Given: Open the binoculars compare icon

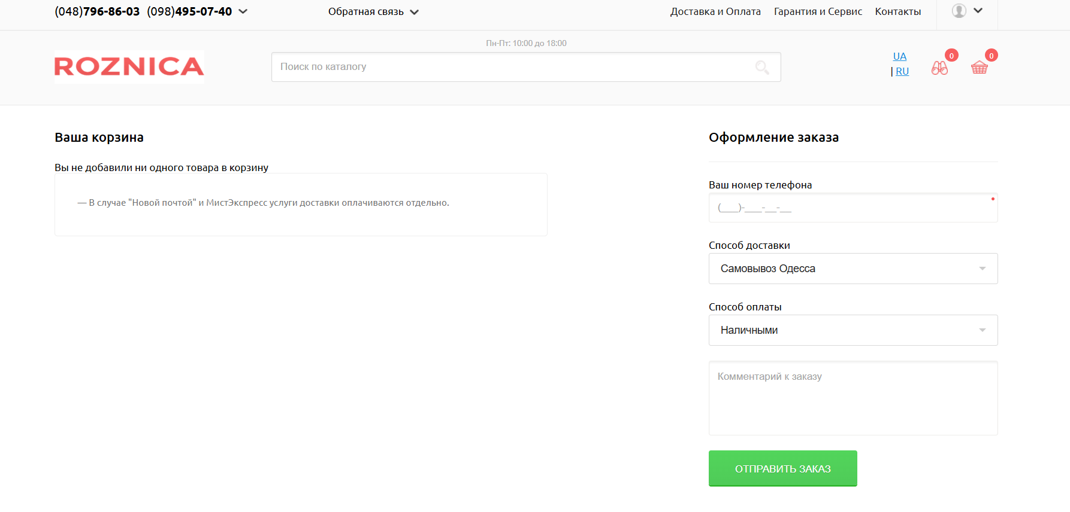Looking at the screenshot, I should [x=939, y=68].
